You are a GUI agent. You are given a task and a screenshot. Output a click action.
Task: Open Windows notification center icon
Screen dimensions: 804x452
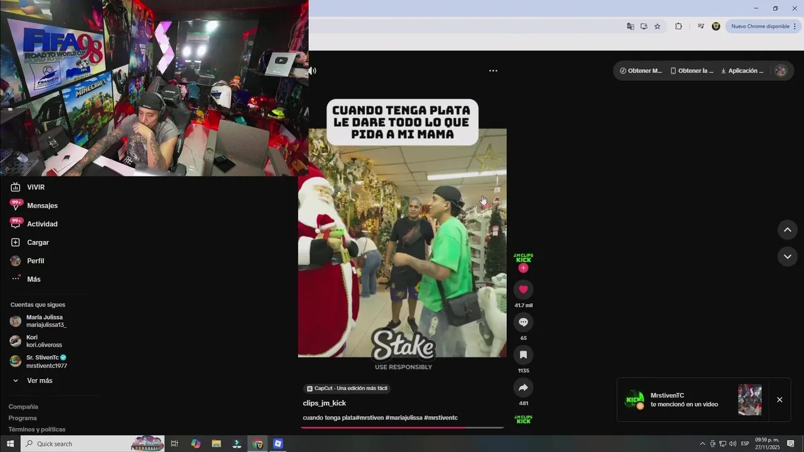coord(791,444)
